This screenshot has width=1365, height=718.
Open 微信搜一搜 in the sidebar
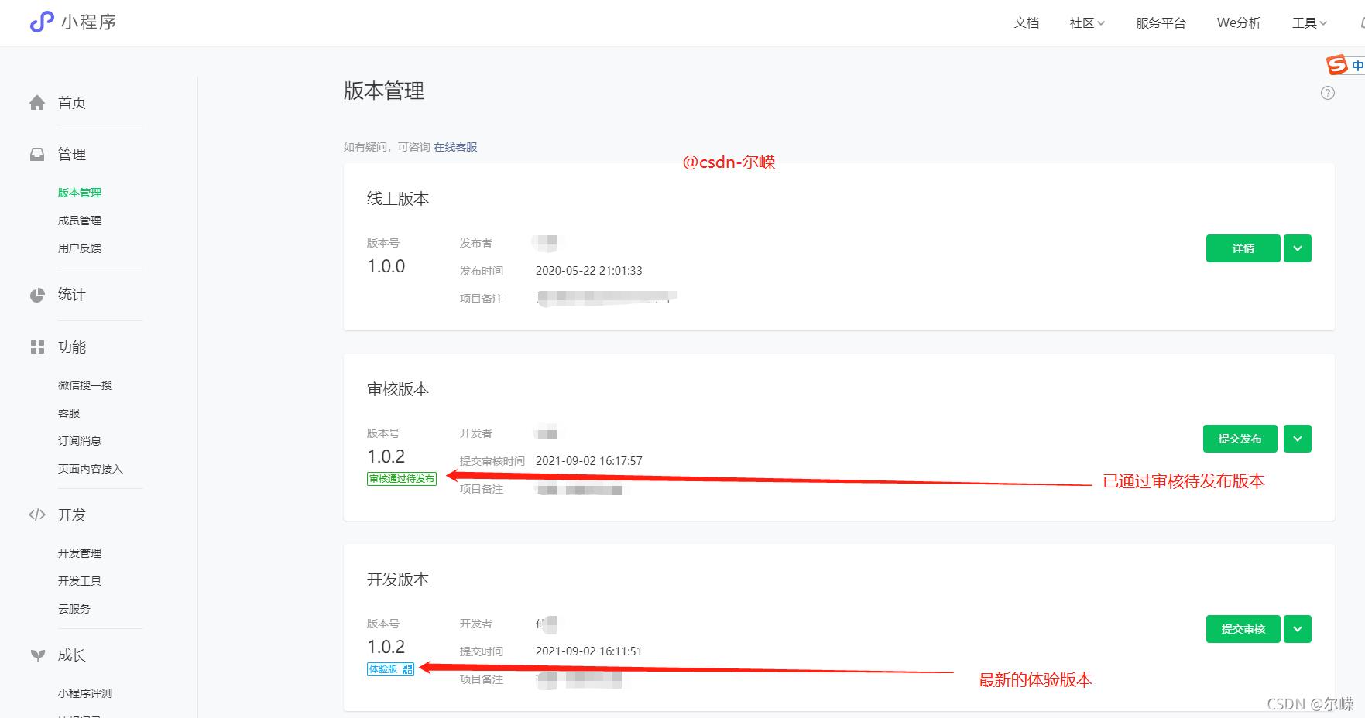tap(85, 385)
